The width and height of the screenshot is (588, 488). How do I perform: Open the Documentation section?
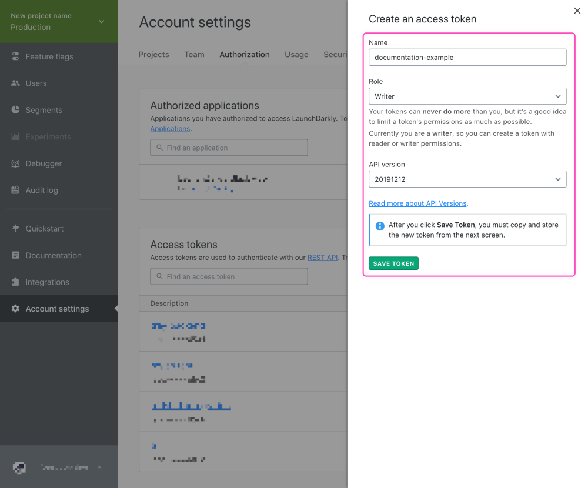[x=53, y=255]
